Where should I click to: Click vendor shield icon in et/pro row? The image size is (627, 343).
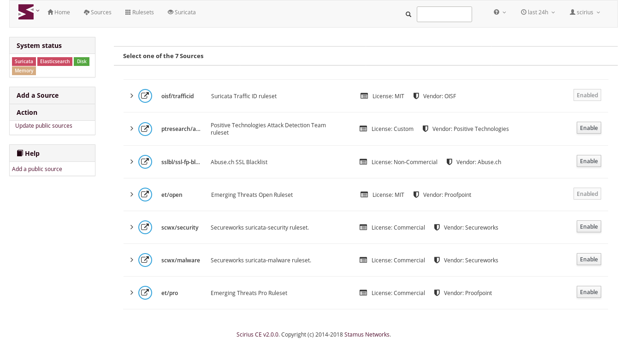(437, 293)
